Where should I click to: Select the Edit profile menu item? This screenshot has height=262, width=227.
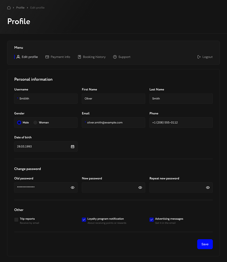27,57
